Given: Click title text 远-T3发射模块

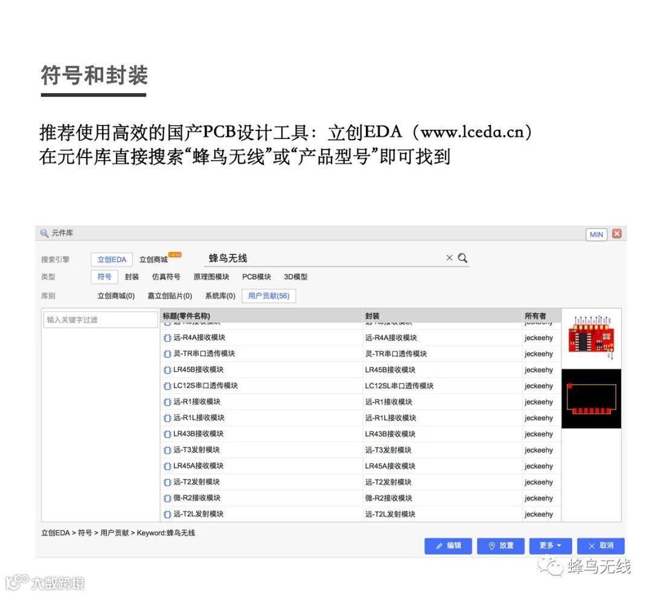Looking at the screenshot, I should [197, 450].
